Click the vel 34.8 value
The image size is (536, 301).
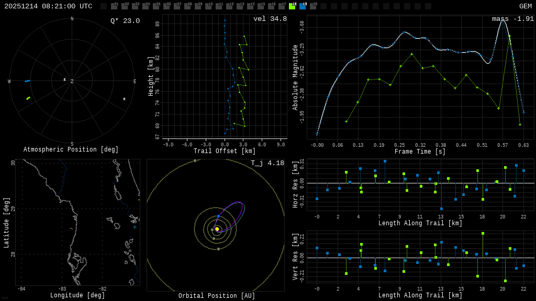pyautogui.click(x=270, y=19)
